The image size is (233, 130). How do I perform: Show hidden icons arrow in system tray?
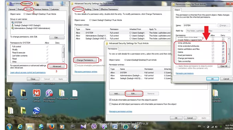(x=204, y=127)
